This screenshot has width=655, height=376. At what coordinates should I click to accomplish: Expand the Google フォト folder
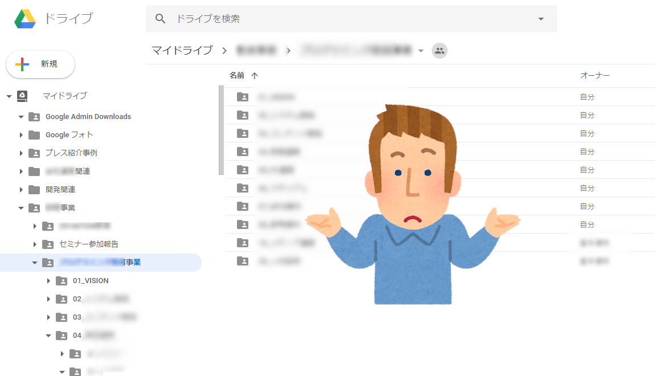click(x=21, y=135)
